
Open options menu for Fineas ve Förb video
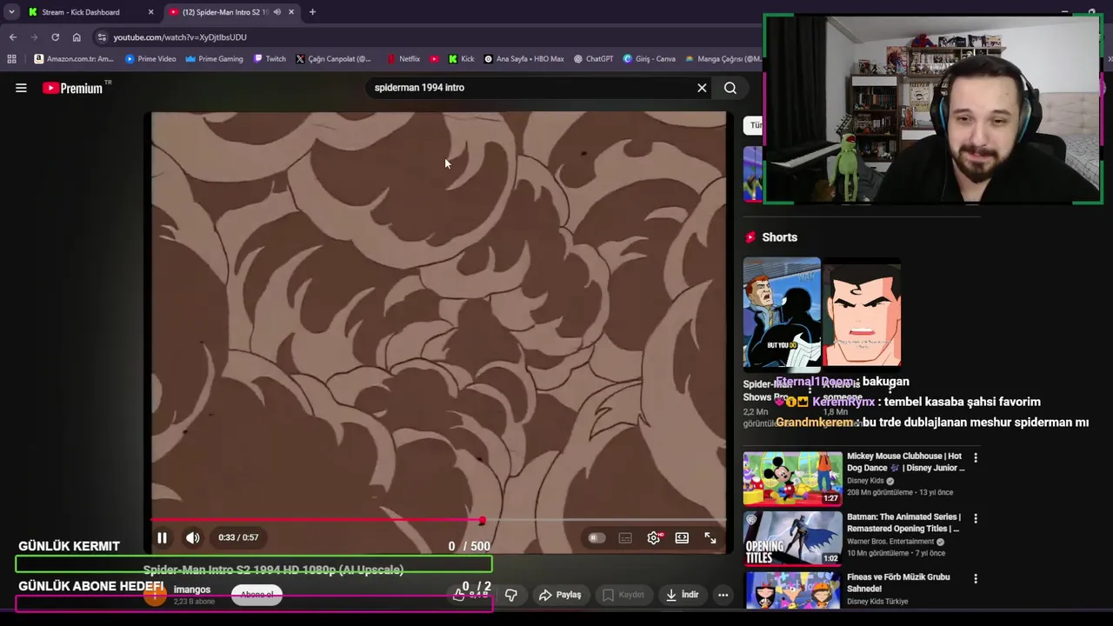(976, 578)
